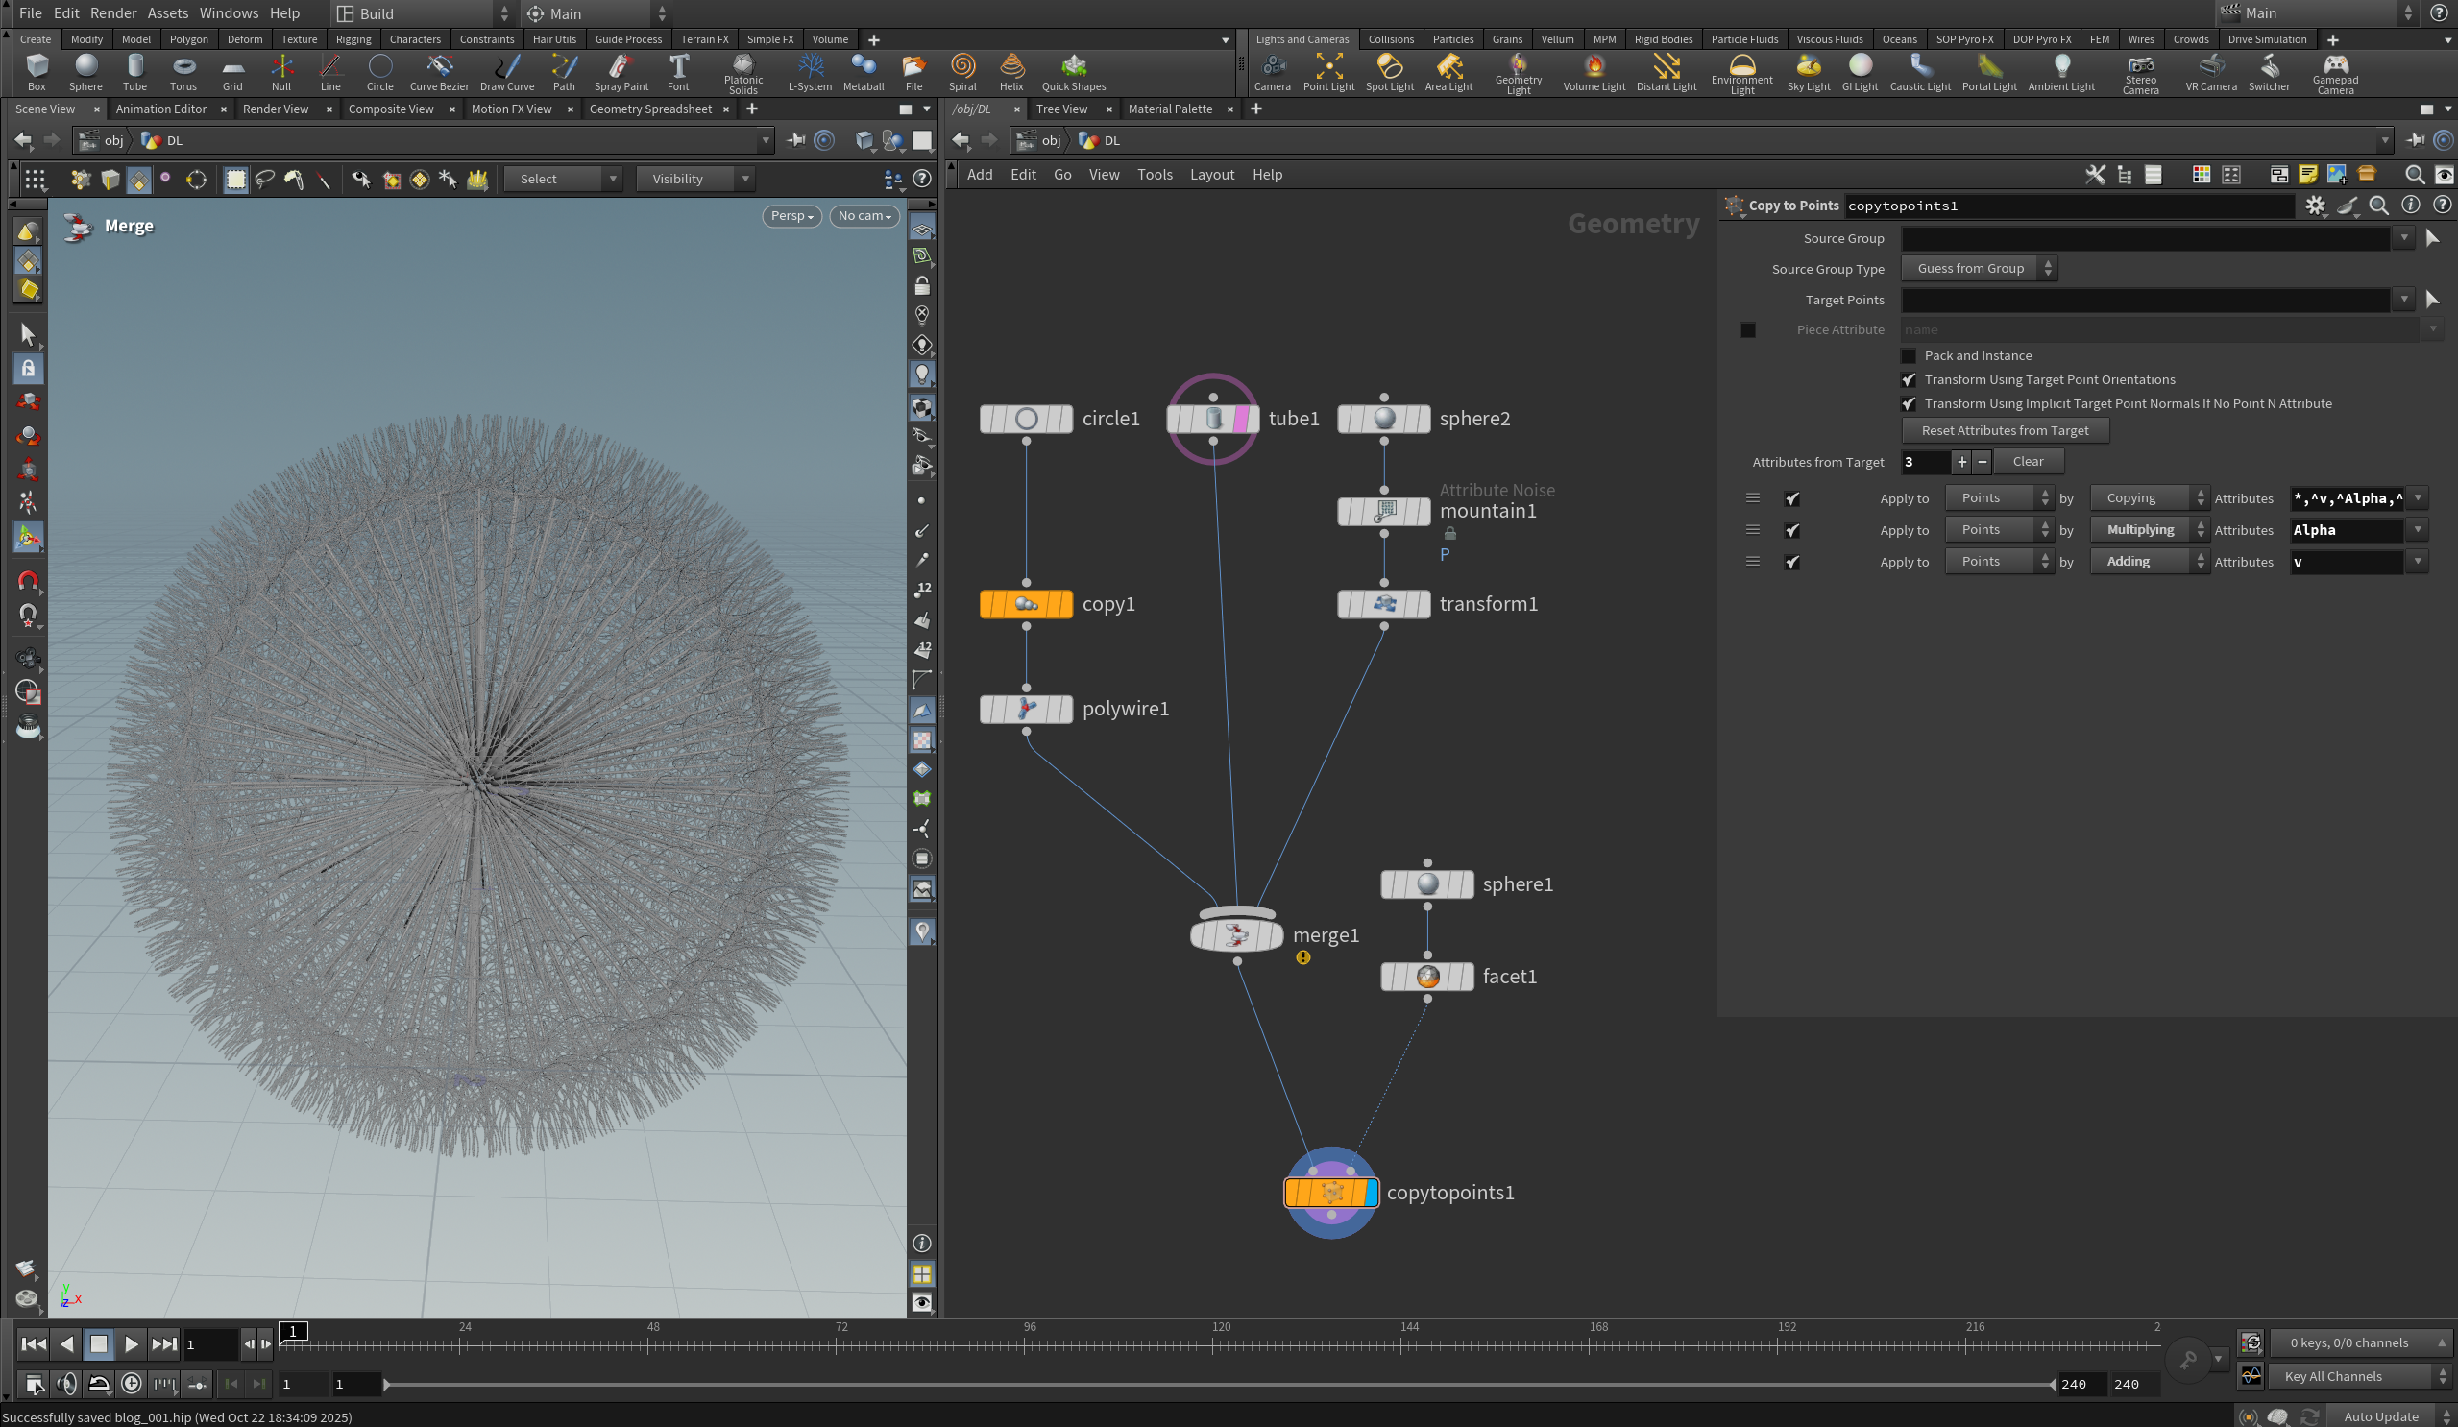The height and width of the screenshot is (1427, 2458).
Task: Toggle Transform Using Target Point Orientations
Action: (x=1909, y=380)
